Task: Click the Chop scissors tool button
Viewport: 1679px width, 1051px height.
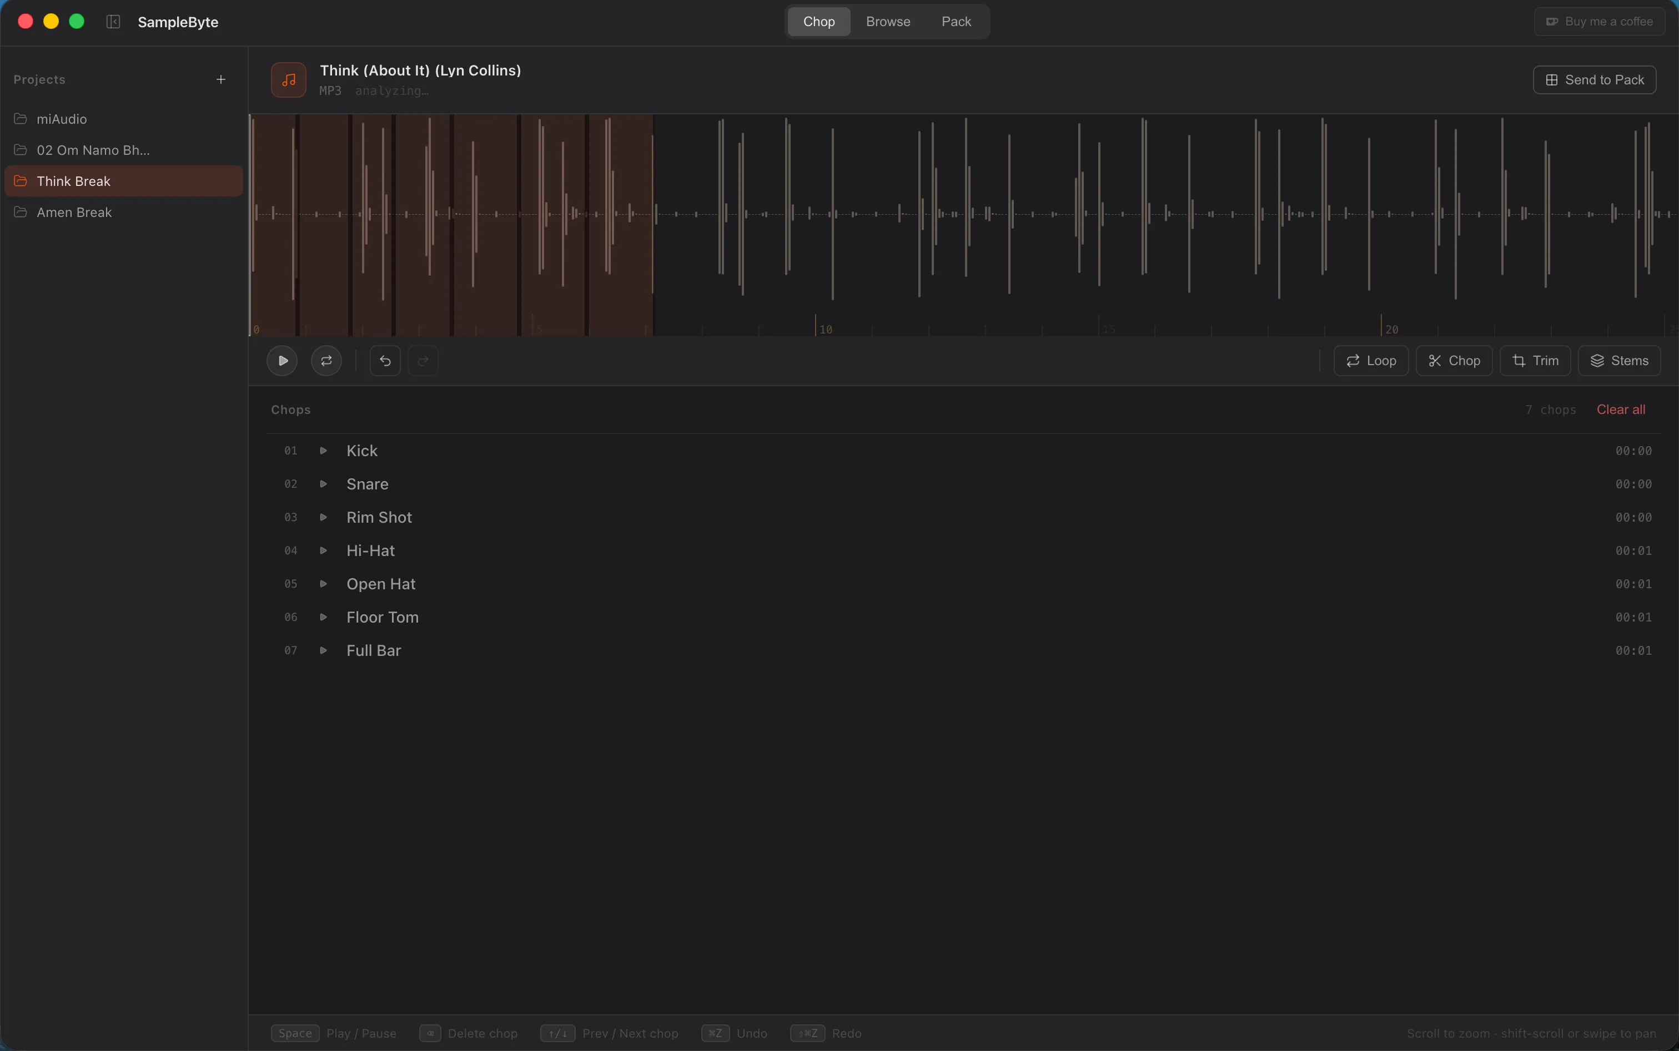Action: (x=1454, y=361)
